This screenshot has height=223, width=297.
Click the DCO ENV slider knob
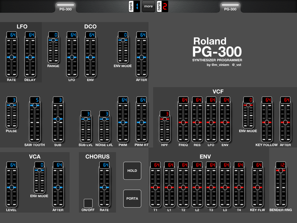(90, 57)
